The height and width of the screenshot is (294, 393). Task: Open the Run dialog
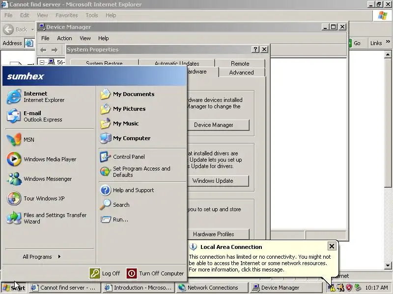(142, 220)
